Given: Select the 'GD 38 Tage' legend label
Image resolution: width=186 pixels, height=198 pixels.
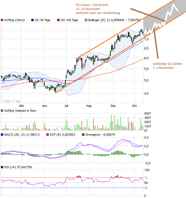Looking at the screenshot, I should [x=42, y=20].
